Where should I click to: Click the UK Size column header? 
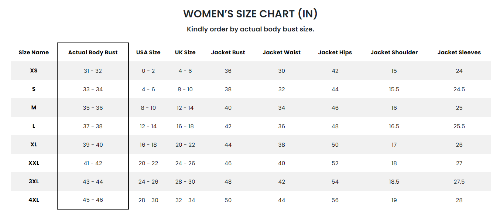point(185,52)
